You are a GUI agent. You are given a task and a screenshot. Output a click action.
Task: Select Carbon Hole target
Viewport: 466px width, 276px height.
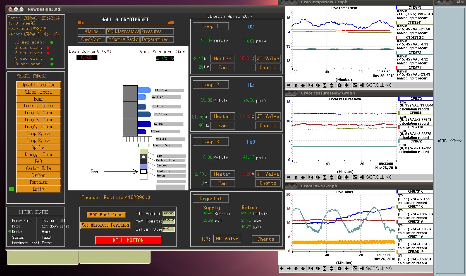point(39,168)
